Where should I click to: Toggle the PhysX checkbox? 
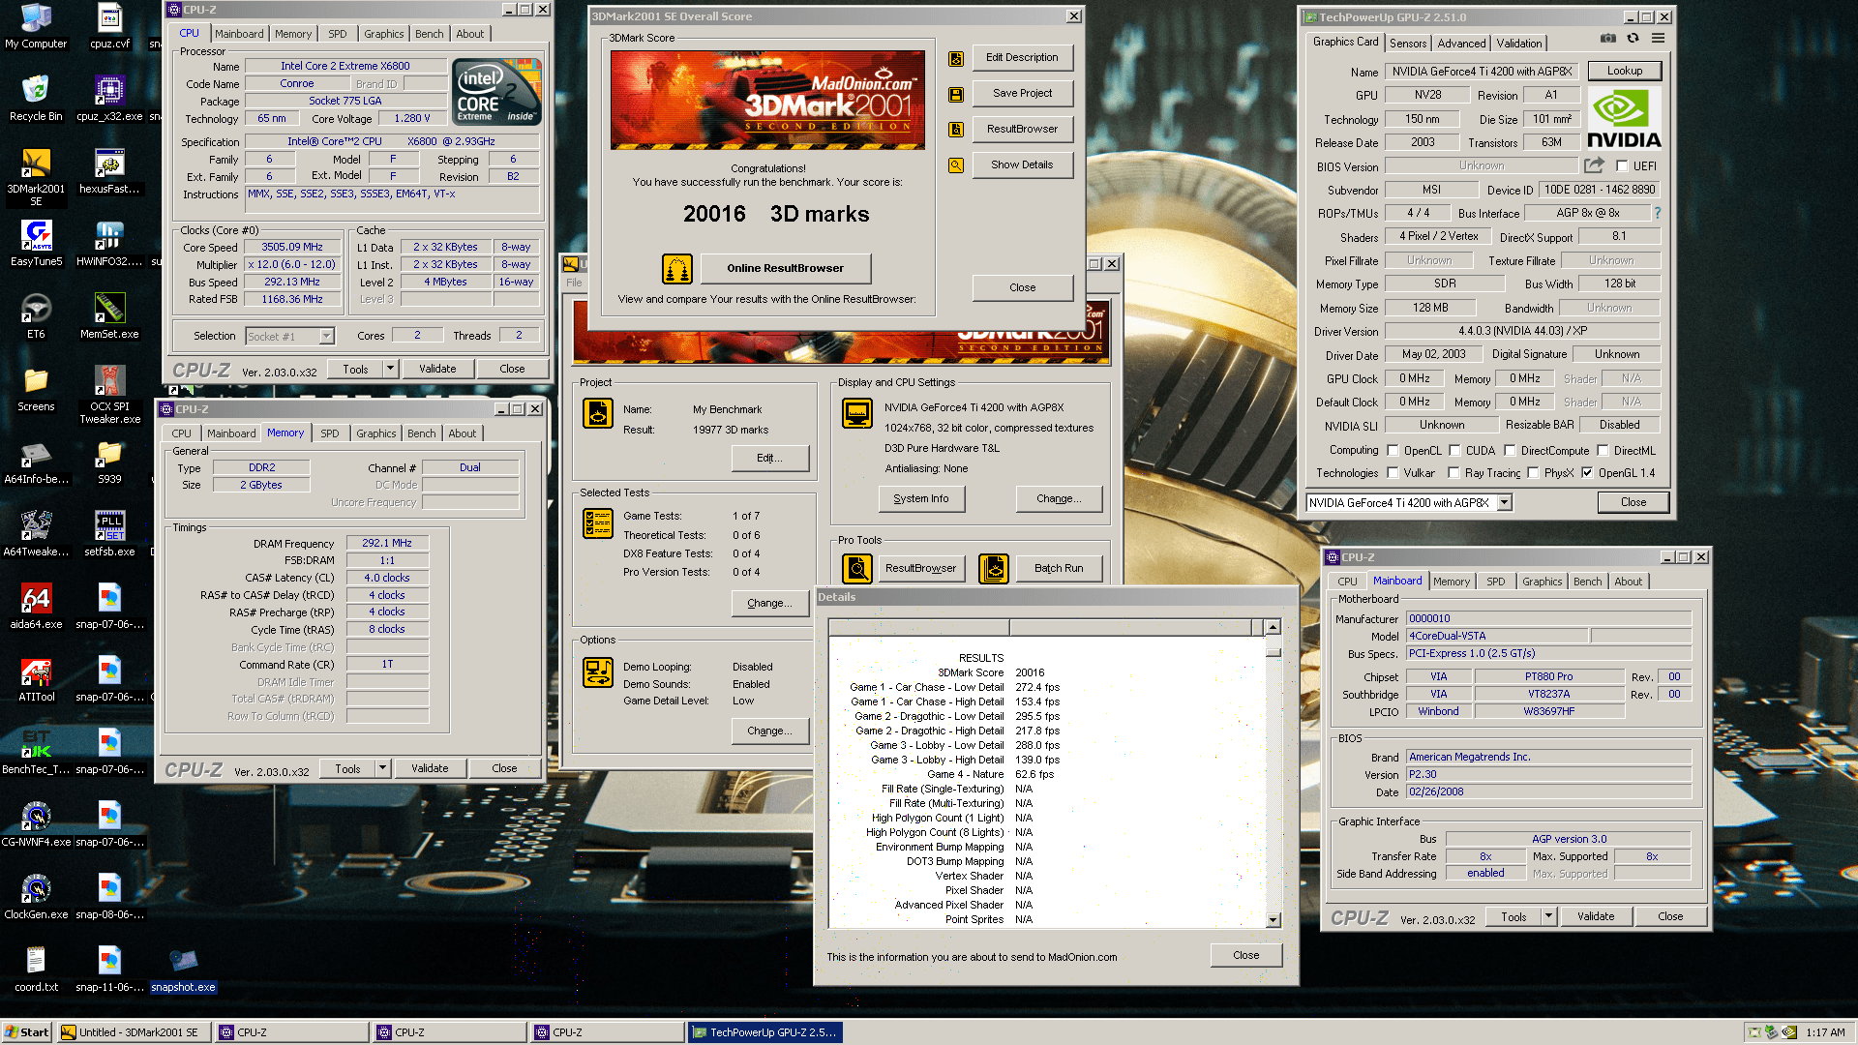pyautogui.click(x=1533, y=473)
